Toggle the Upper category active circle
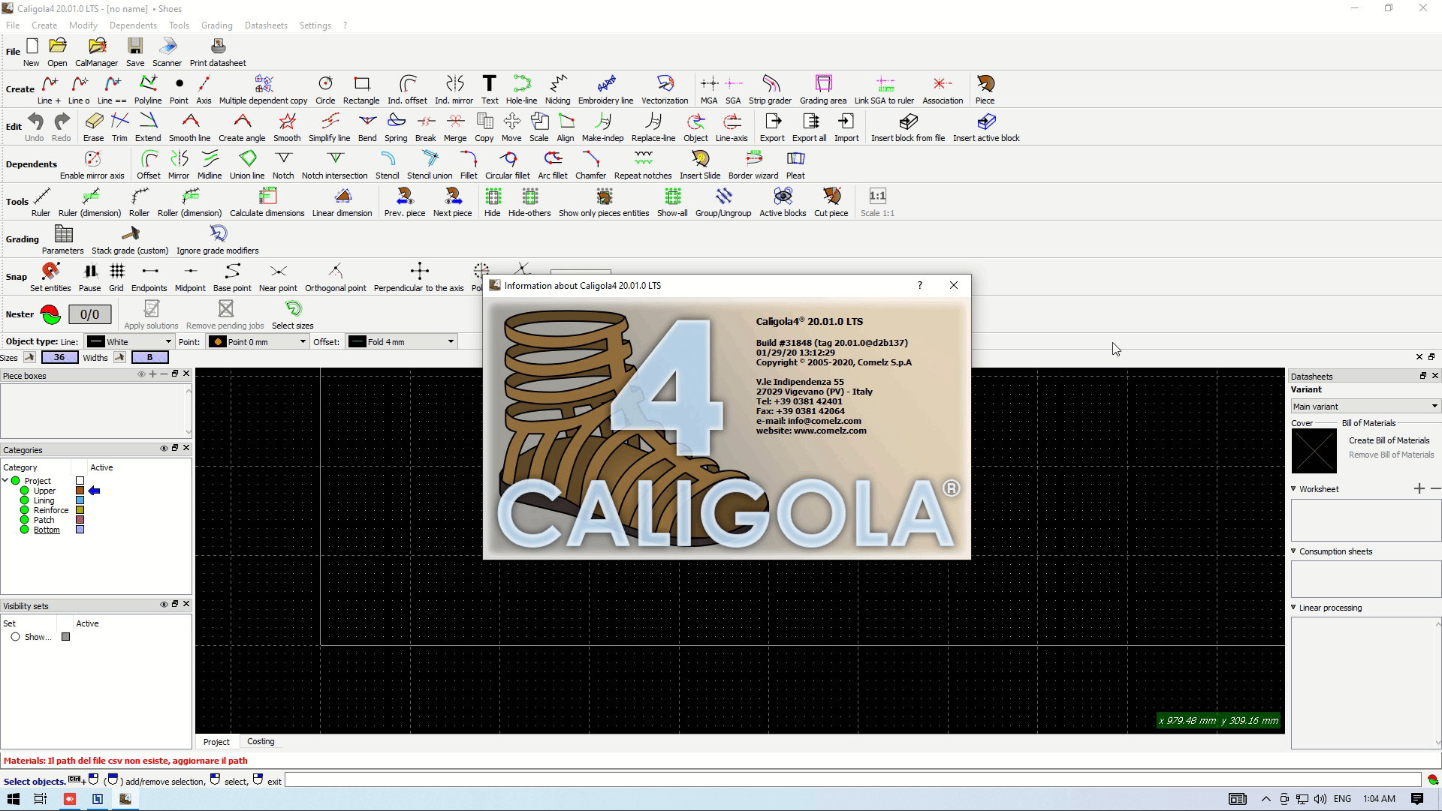This screenshot has height=811, width=1442. point(25,491)
